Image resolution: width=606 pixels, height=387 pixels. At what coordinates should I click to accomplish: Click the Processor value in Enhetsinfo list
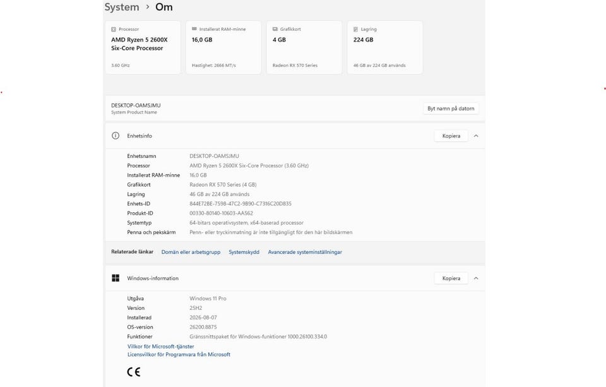[249, 165]
